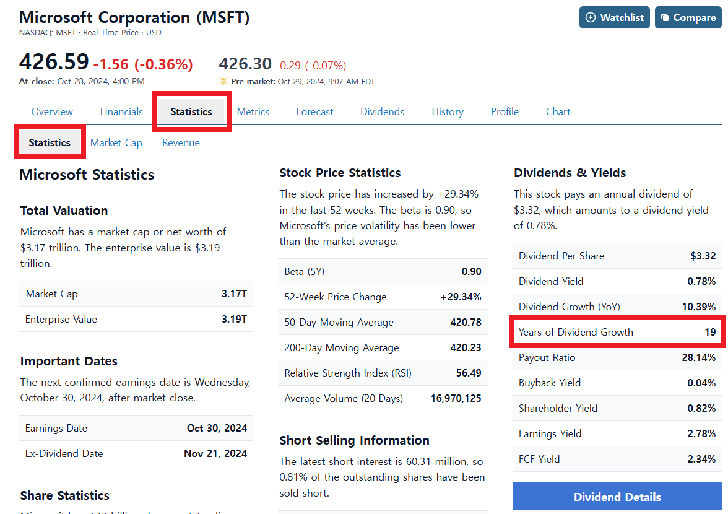Click the $3.32 dividend value
The width and height of the screenshot is (728, 514).
[x=703, y=256]
